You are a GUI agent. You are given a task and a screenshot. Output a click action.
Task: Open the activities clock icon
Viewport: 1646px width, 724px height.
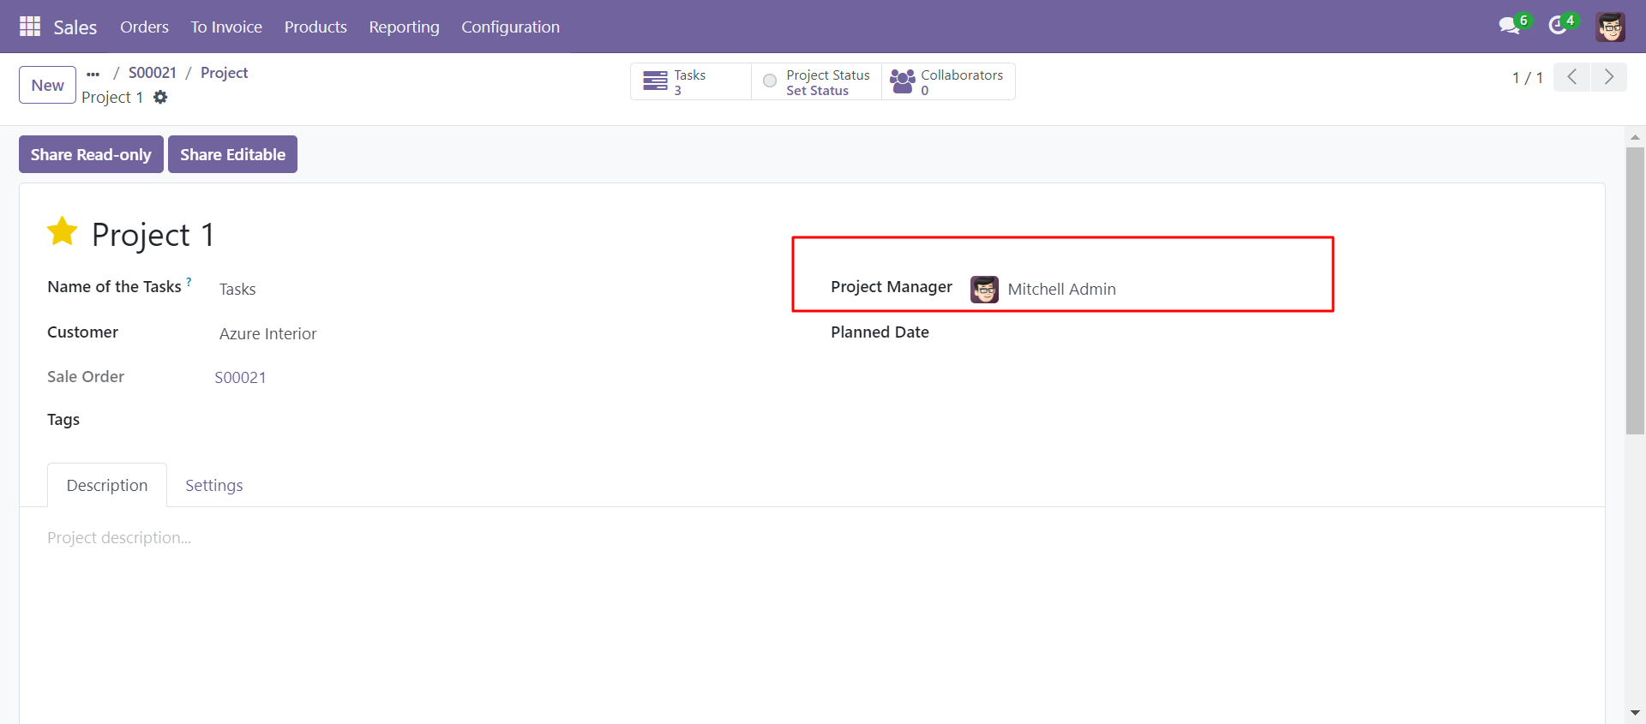click(x=1558, y=27)
